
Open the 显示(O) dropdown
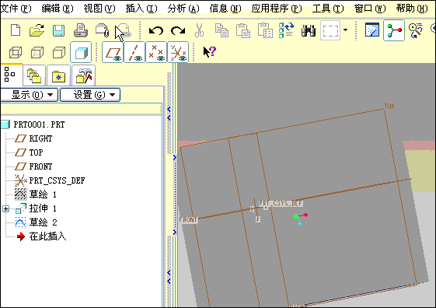(x=30, y=95)
